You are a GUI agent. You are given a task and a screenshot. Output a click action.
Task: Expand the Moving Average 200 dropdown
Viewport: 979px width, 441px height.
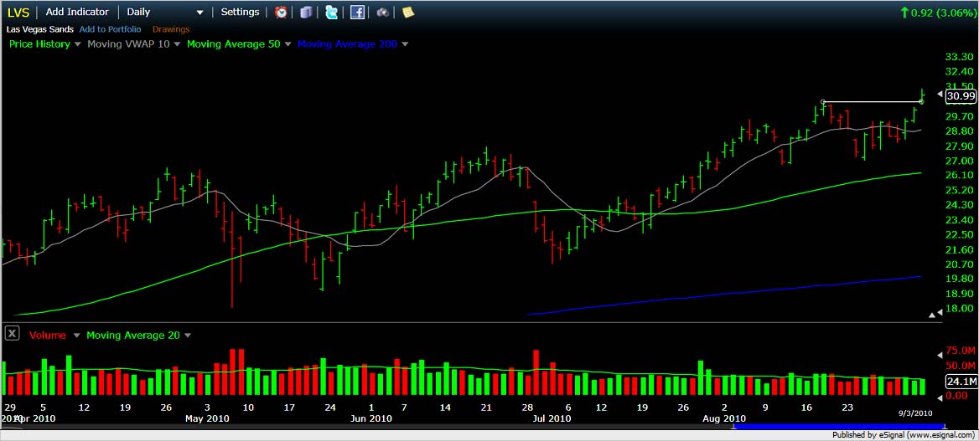click(405, 44)
